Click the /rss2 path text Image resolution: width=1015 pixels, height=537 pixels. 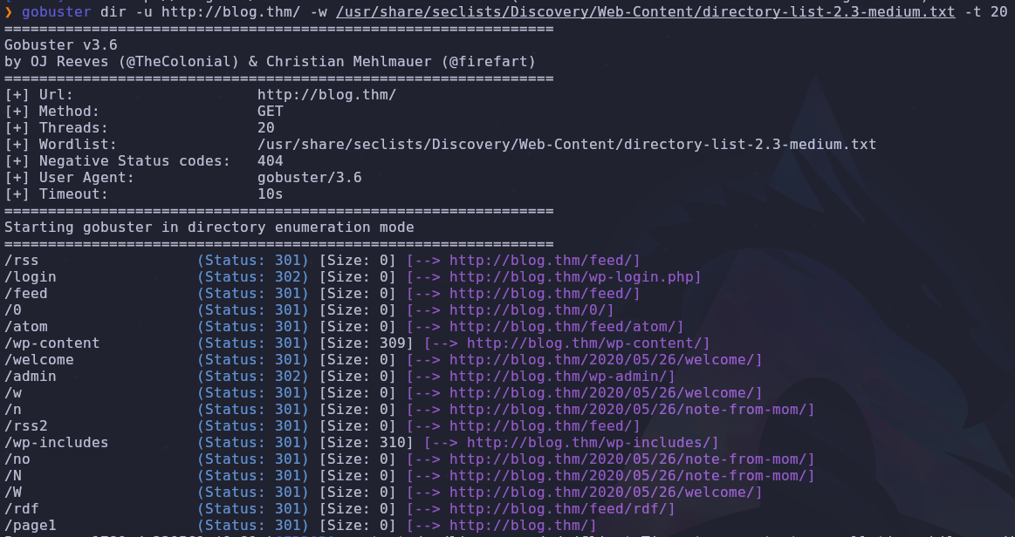point(26,426)
